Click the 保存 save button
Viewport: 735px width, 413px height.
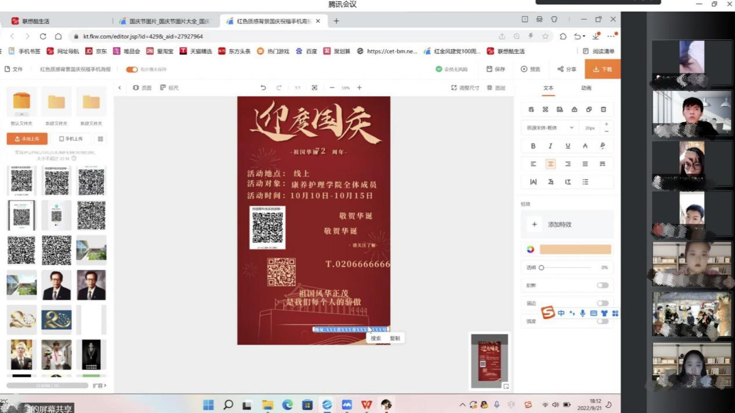pyautogui.click(x=495, y=69)
